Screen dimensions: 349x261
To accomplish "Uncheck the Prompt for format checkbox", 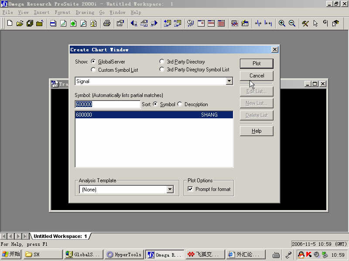I will click(x=190, y=189).
